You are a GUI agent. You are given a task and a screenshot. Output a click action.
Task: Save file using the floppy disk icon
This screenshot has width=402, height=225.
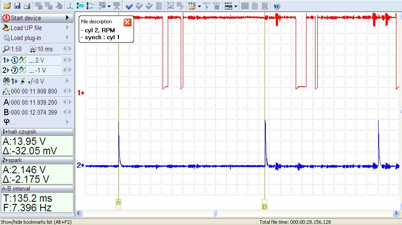[x=17, y=6]
